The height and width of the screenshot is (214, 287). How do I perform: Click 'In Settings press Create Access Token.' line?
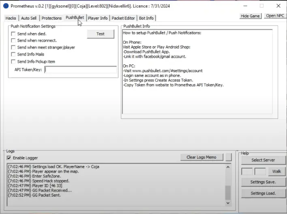tap(158, 80)
